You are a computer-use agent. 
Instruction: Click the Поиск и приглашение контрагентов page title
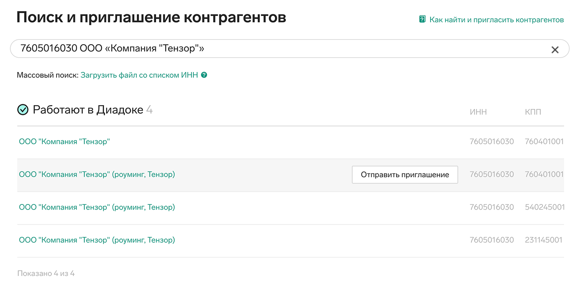[151, 18]
